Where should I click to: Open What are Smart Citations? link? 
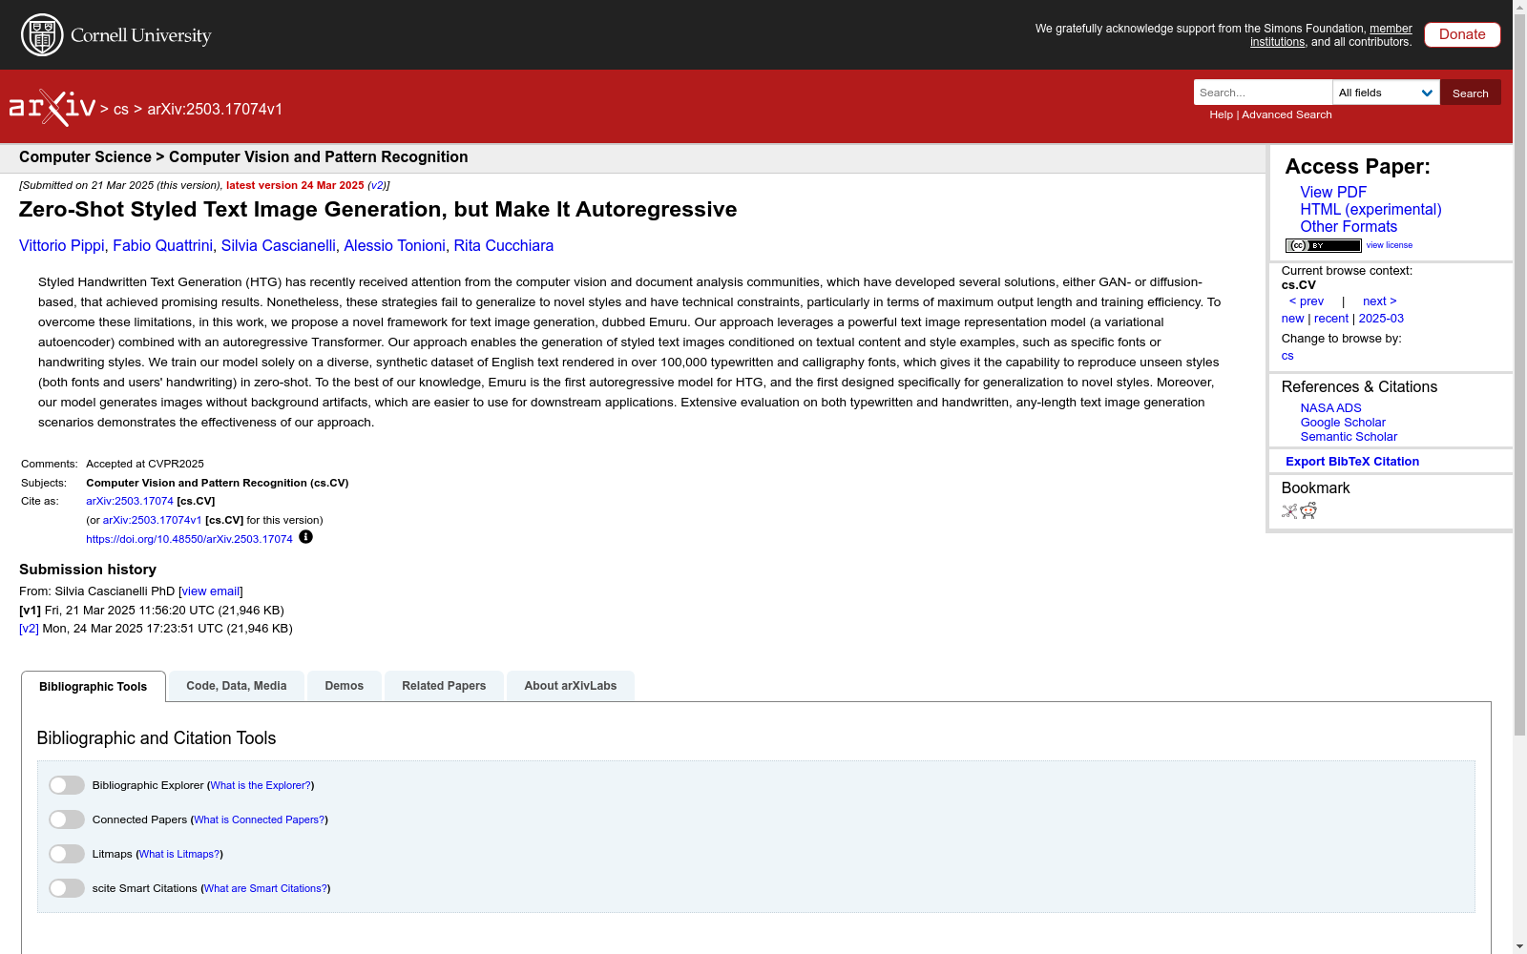265,889
